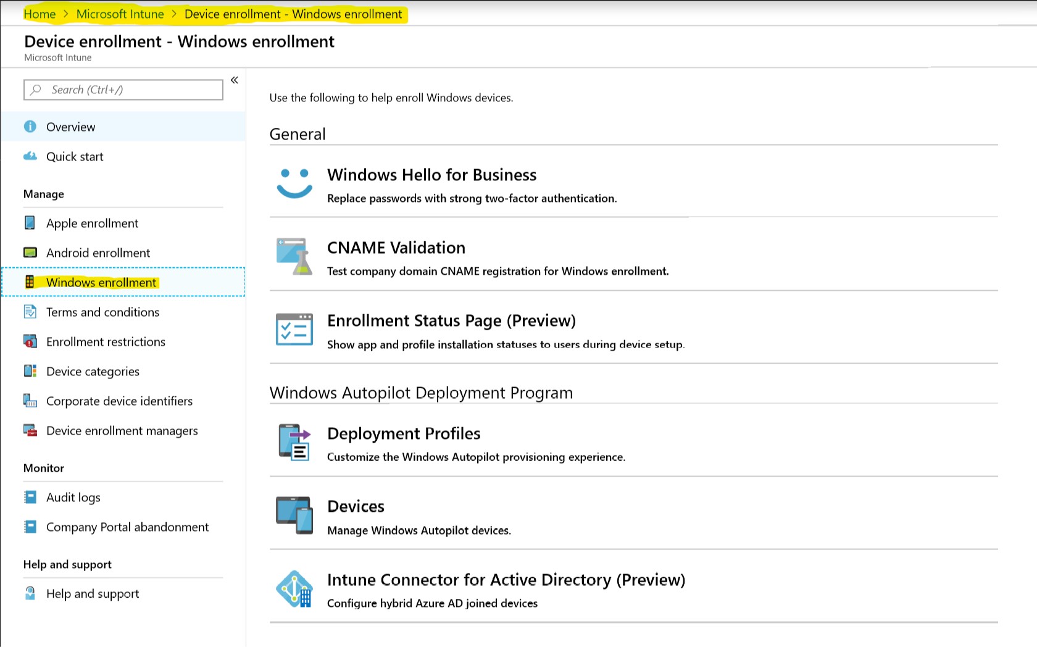Click the Company Portal abandonment icon
The height and width of the screenshot is (647, 1037).
30,527
